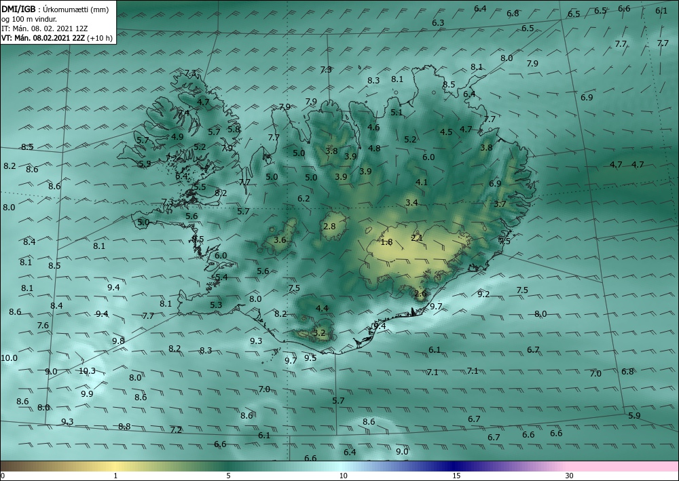
Task: Click the 5.4 value on the map
Action: 221,277
